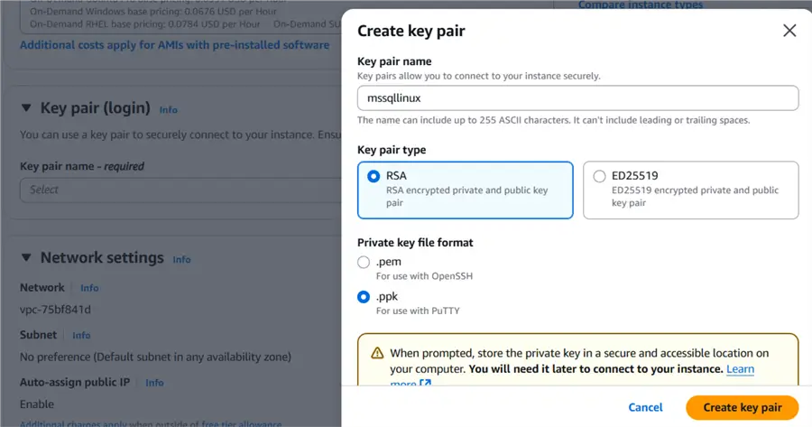Image resolution: width=812 pixels, height=427 pixels.
Task: Select the ED25519 key pair type
Action: [x=599, y=177]
